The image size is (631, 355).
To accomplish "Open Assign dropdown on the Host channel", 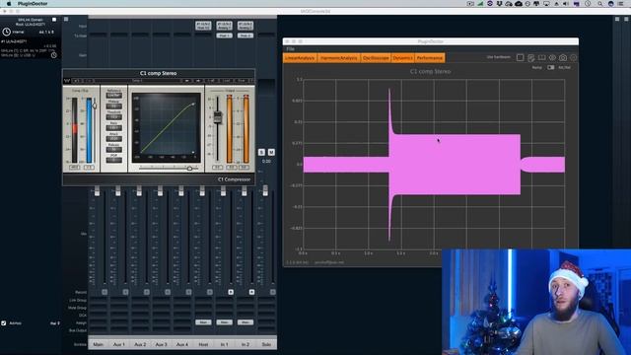I will tap(203, 322).
